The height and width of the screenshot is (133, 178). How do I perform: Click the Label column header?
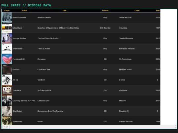click(137, 11)
